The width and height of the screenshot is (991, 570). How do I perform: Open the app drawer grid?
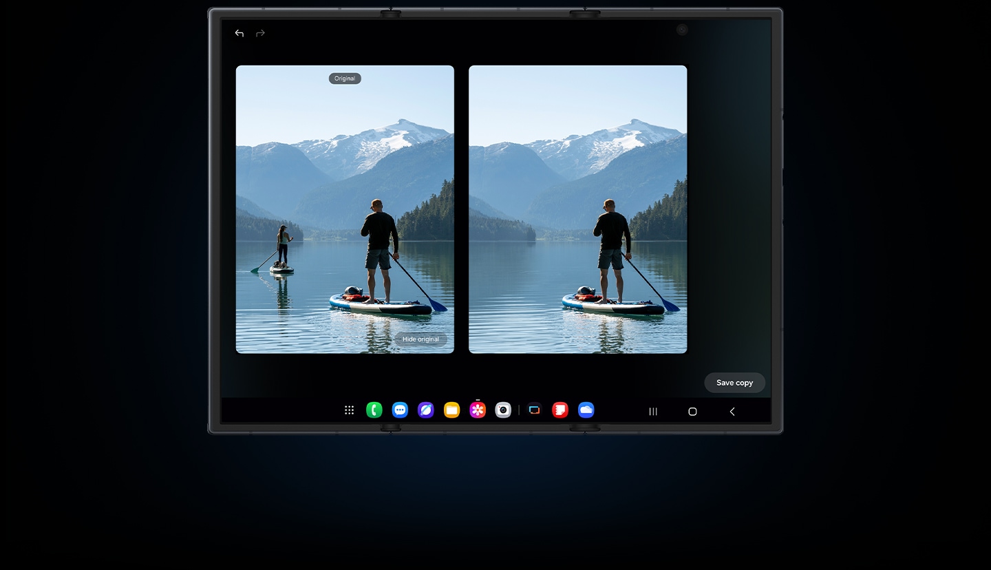(349, 410)
